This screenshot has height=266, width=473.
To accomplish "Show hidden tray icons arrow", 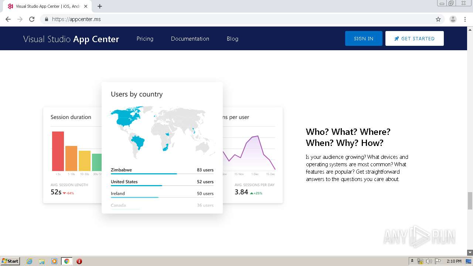I will [412, 261].
